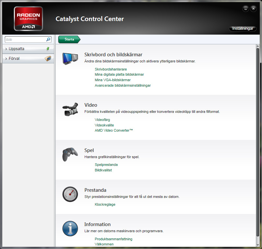Click the Förval presets icon
This screenshot has width=262, height=249.
point(48,59)
